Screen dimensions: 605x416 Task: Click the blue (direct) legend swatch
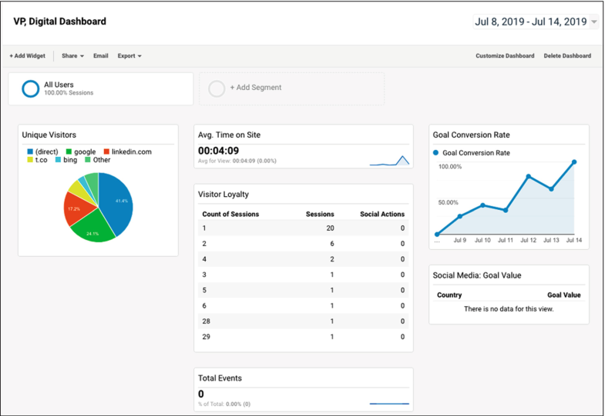point(30,151)
